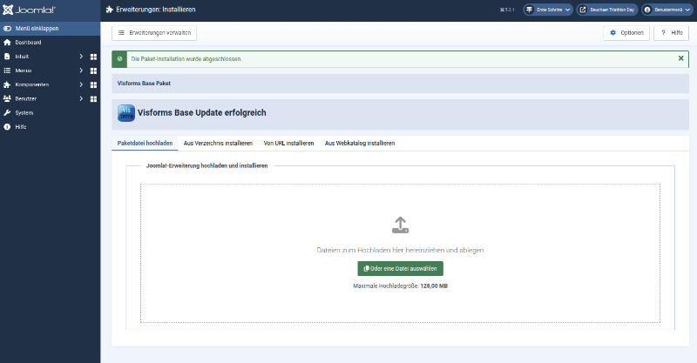The width and height of the screenshot is (697, 363).
Task: Click the green success check icon
Action: [119, 59]
